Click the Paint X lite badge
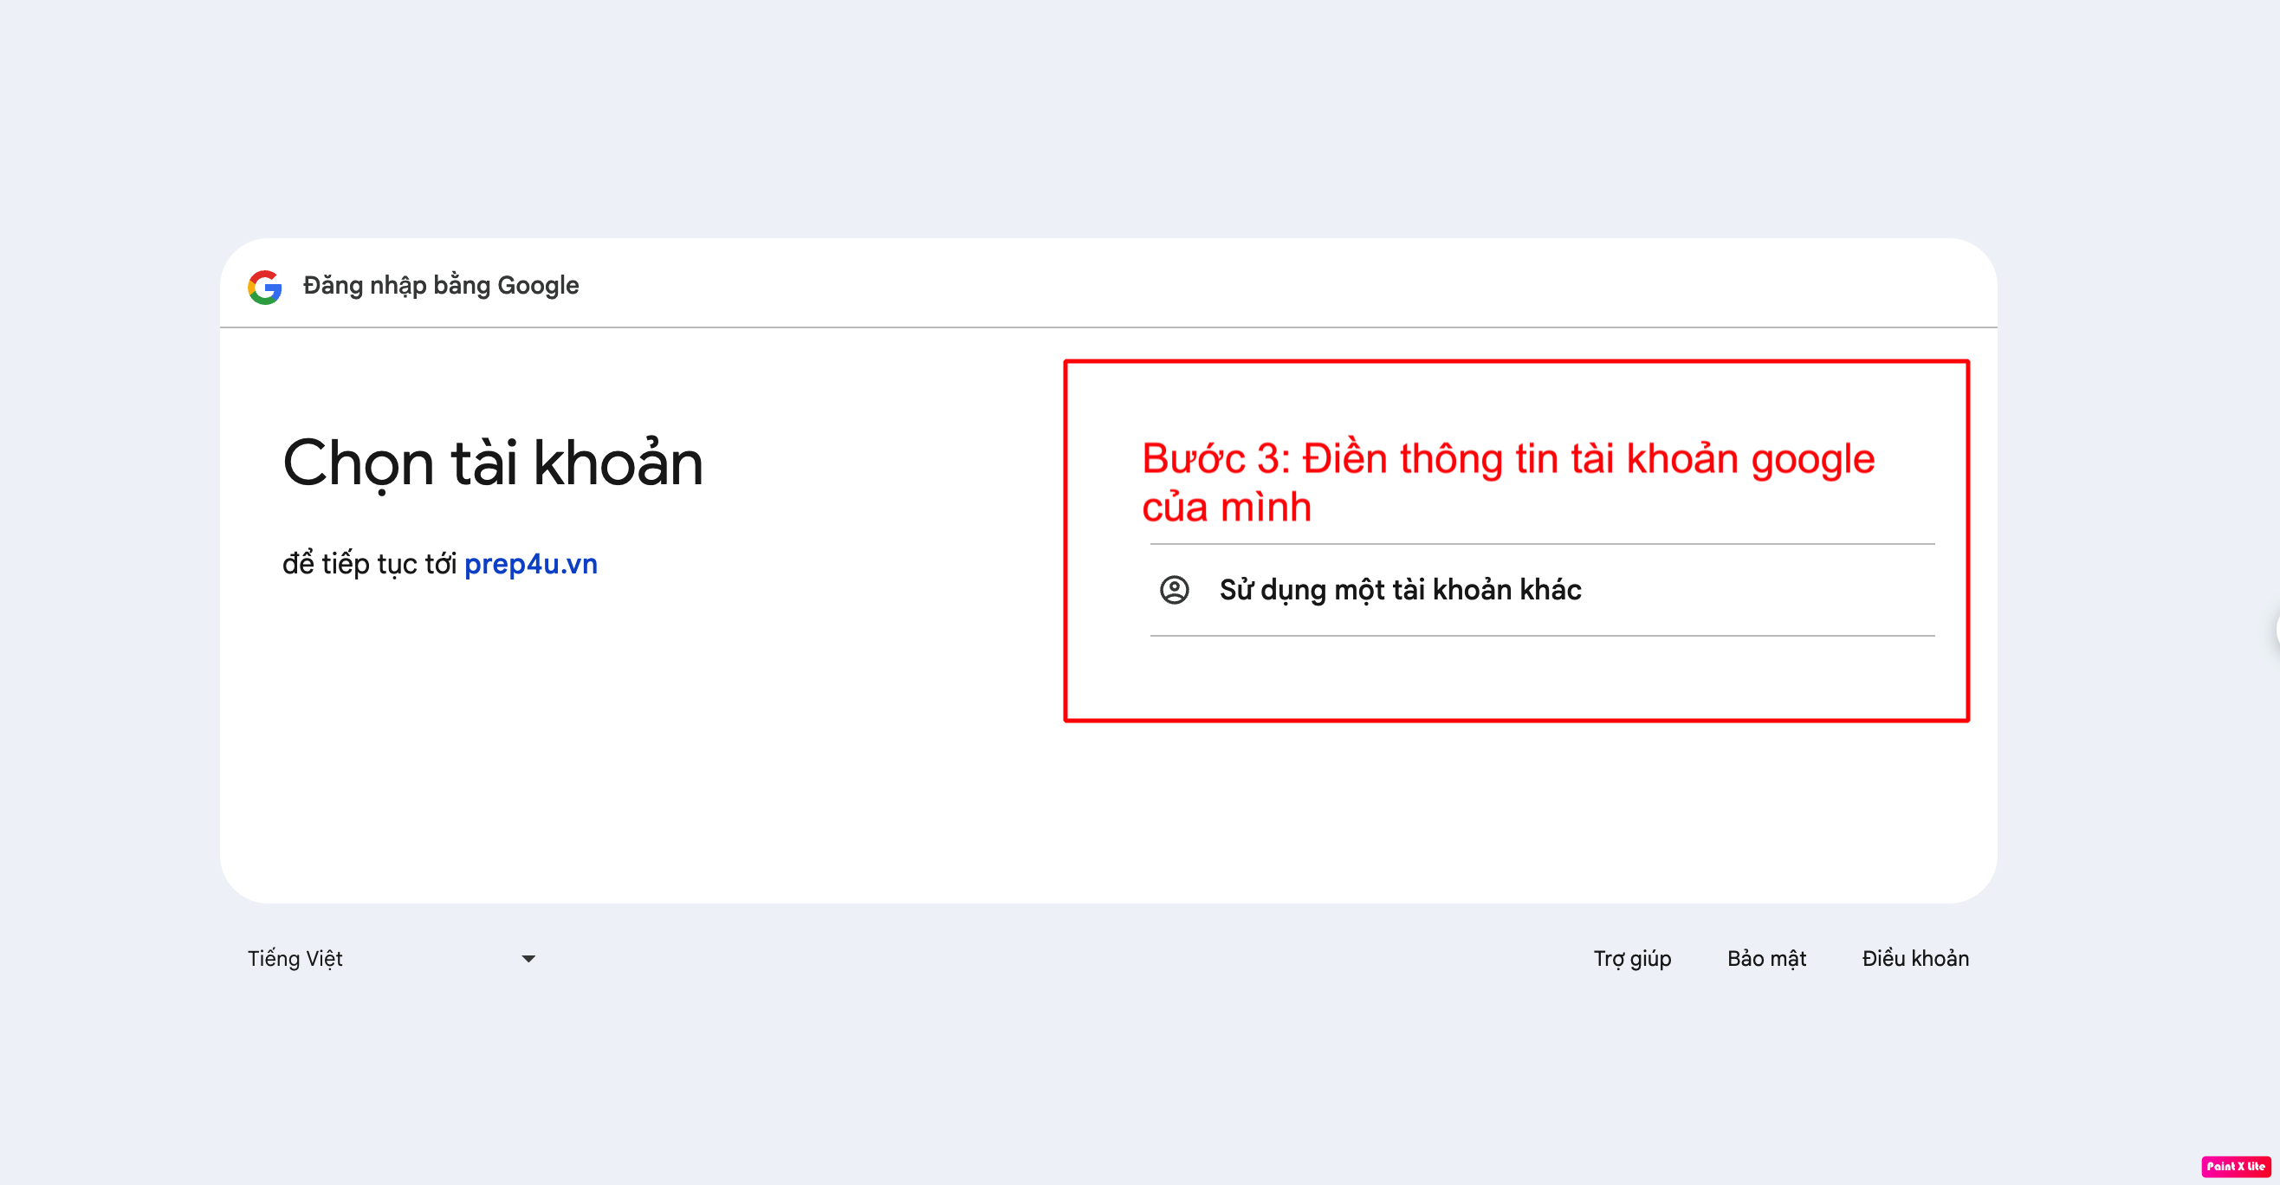The image size is (2280, 1185). [2236, 1166]
